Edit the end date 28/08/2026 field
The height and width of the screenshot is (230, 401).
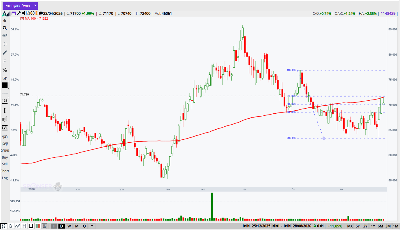[301, 226]
